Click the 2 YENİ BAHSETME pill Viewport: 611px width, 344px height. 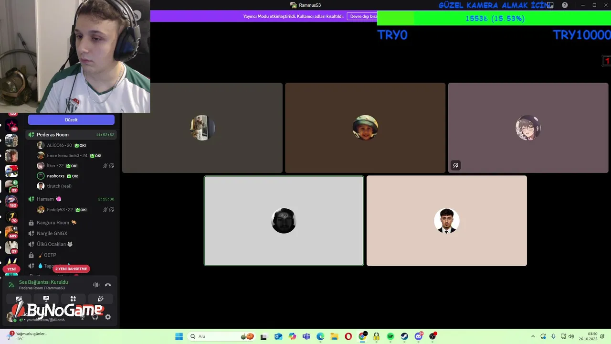71,269
